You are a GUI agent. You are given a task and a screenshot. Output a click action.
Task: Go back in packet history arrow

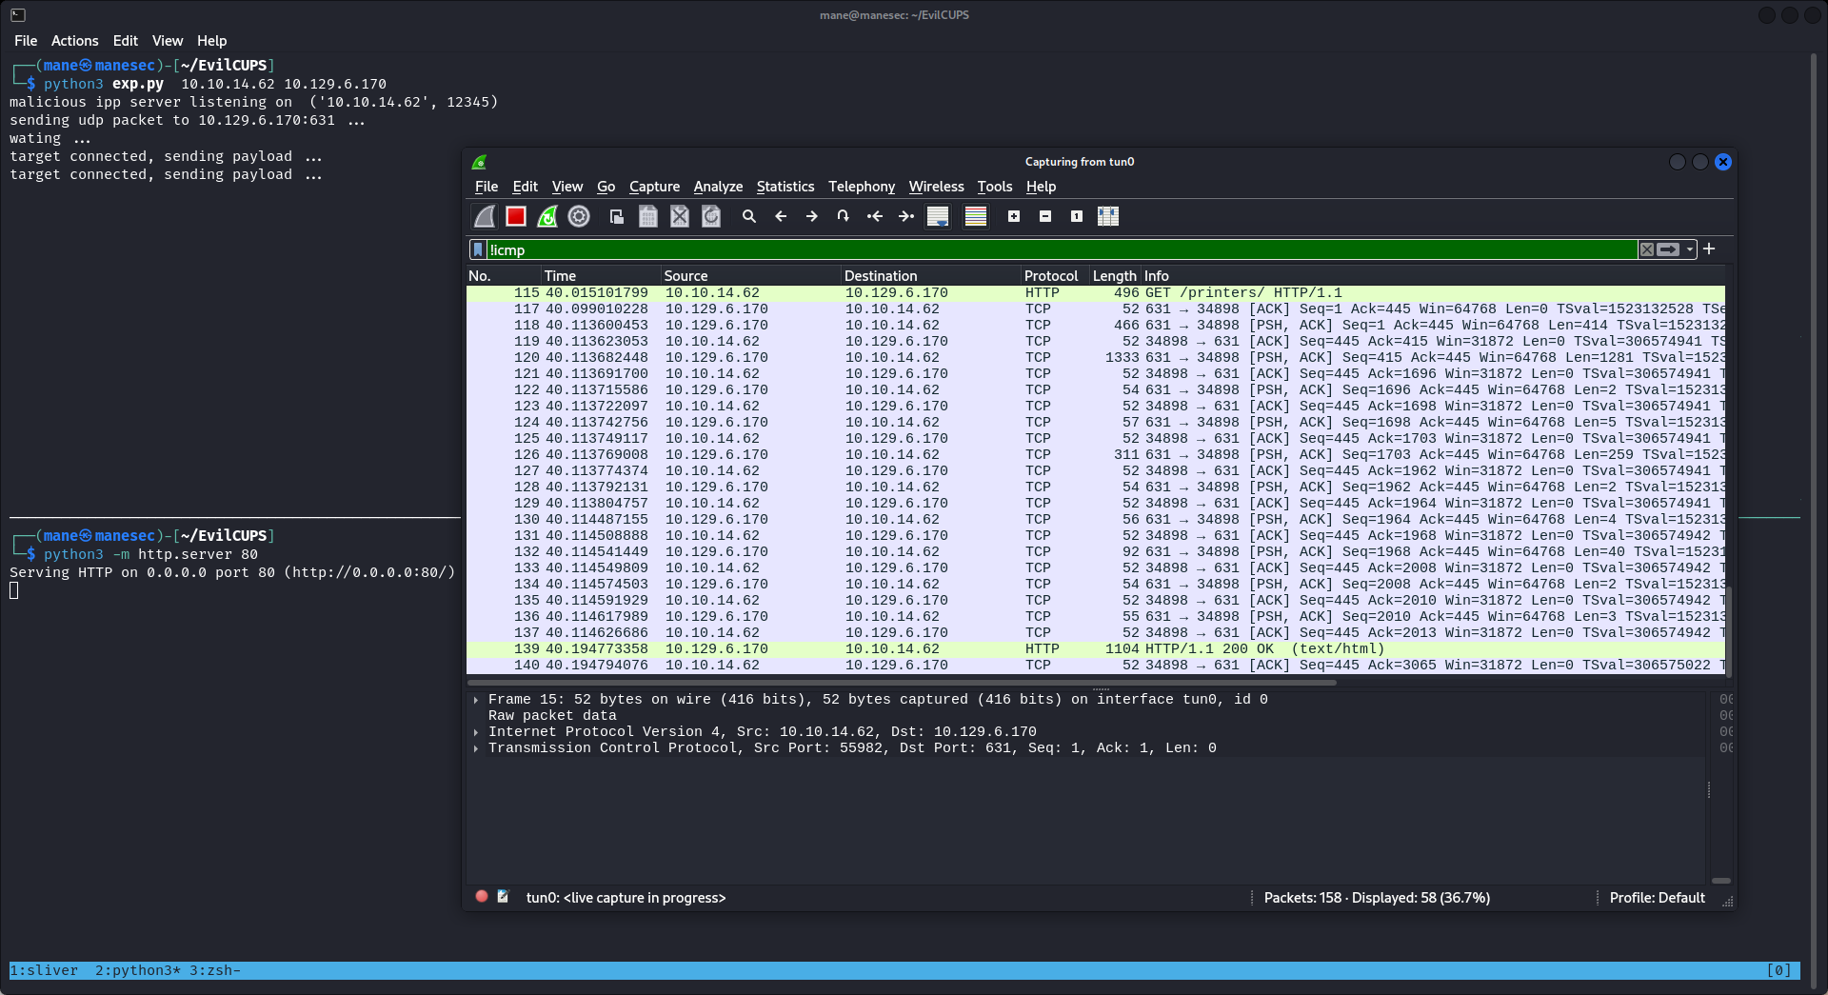pyautogui.click(x=781, y=217)
